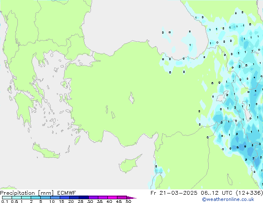
Task: Click the 0.1–0.5 mm legend color swatch
Action: 7,198
